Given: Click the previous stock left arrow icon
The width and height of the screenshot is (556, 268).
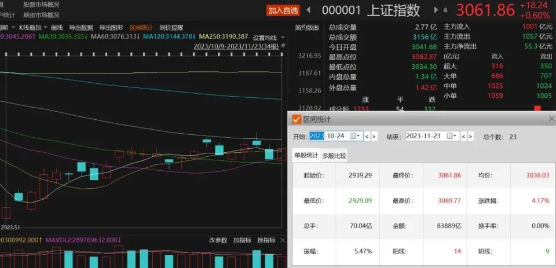Looking at the screenshot, I should [x=308, y=10].
